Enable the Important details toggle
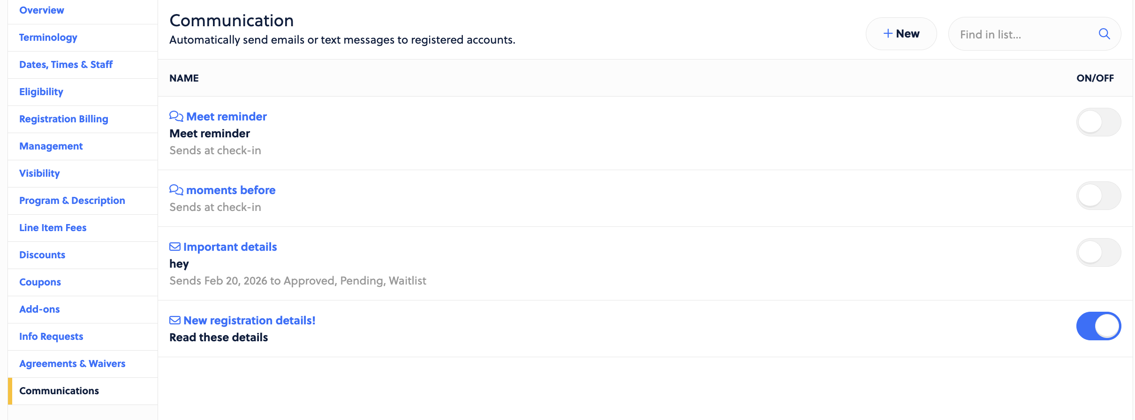The width and height of the screenshot is (1135, 420). tap(1098, 253)
